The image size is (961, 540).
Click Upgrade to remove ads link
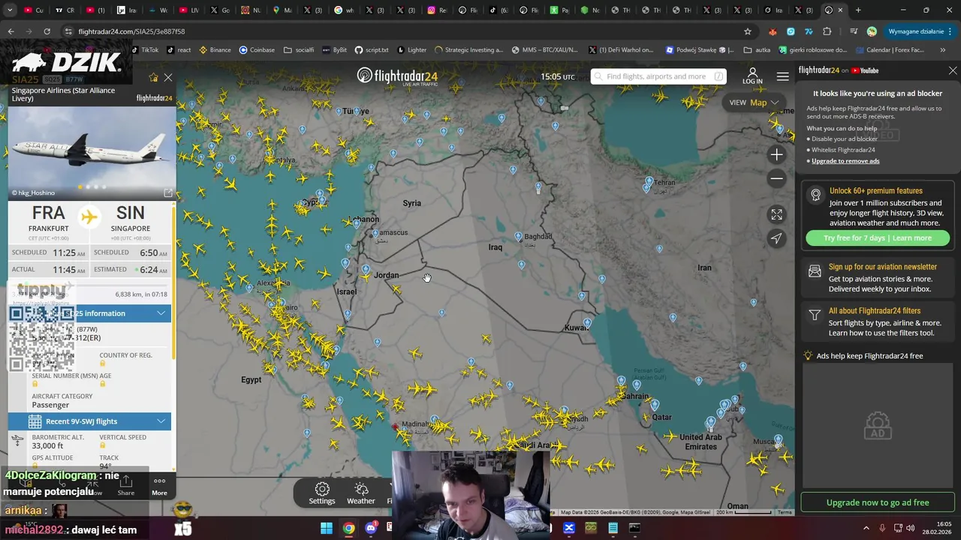845,160
